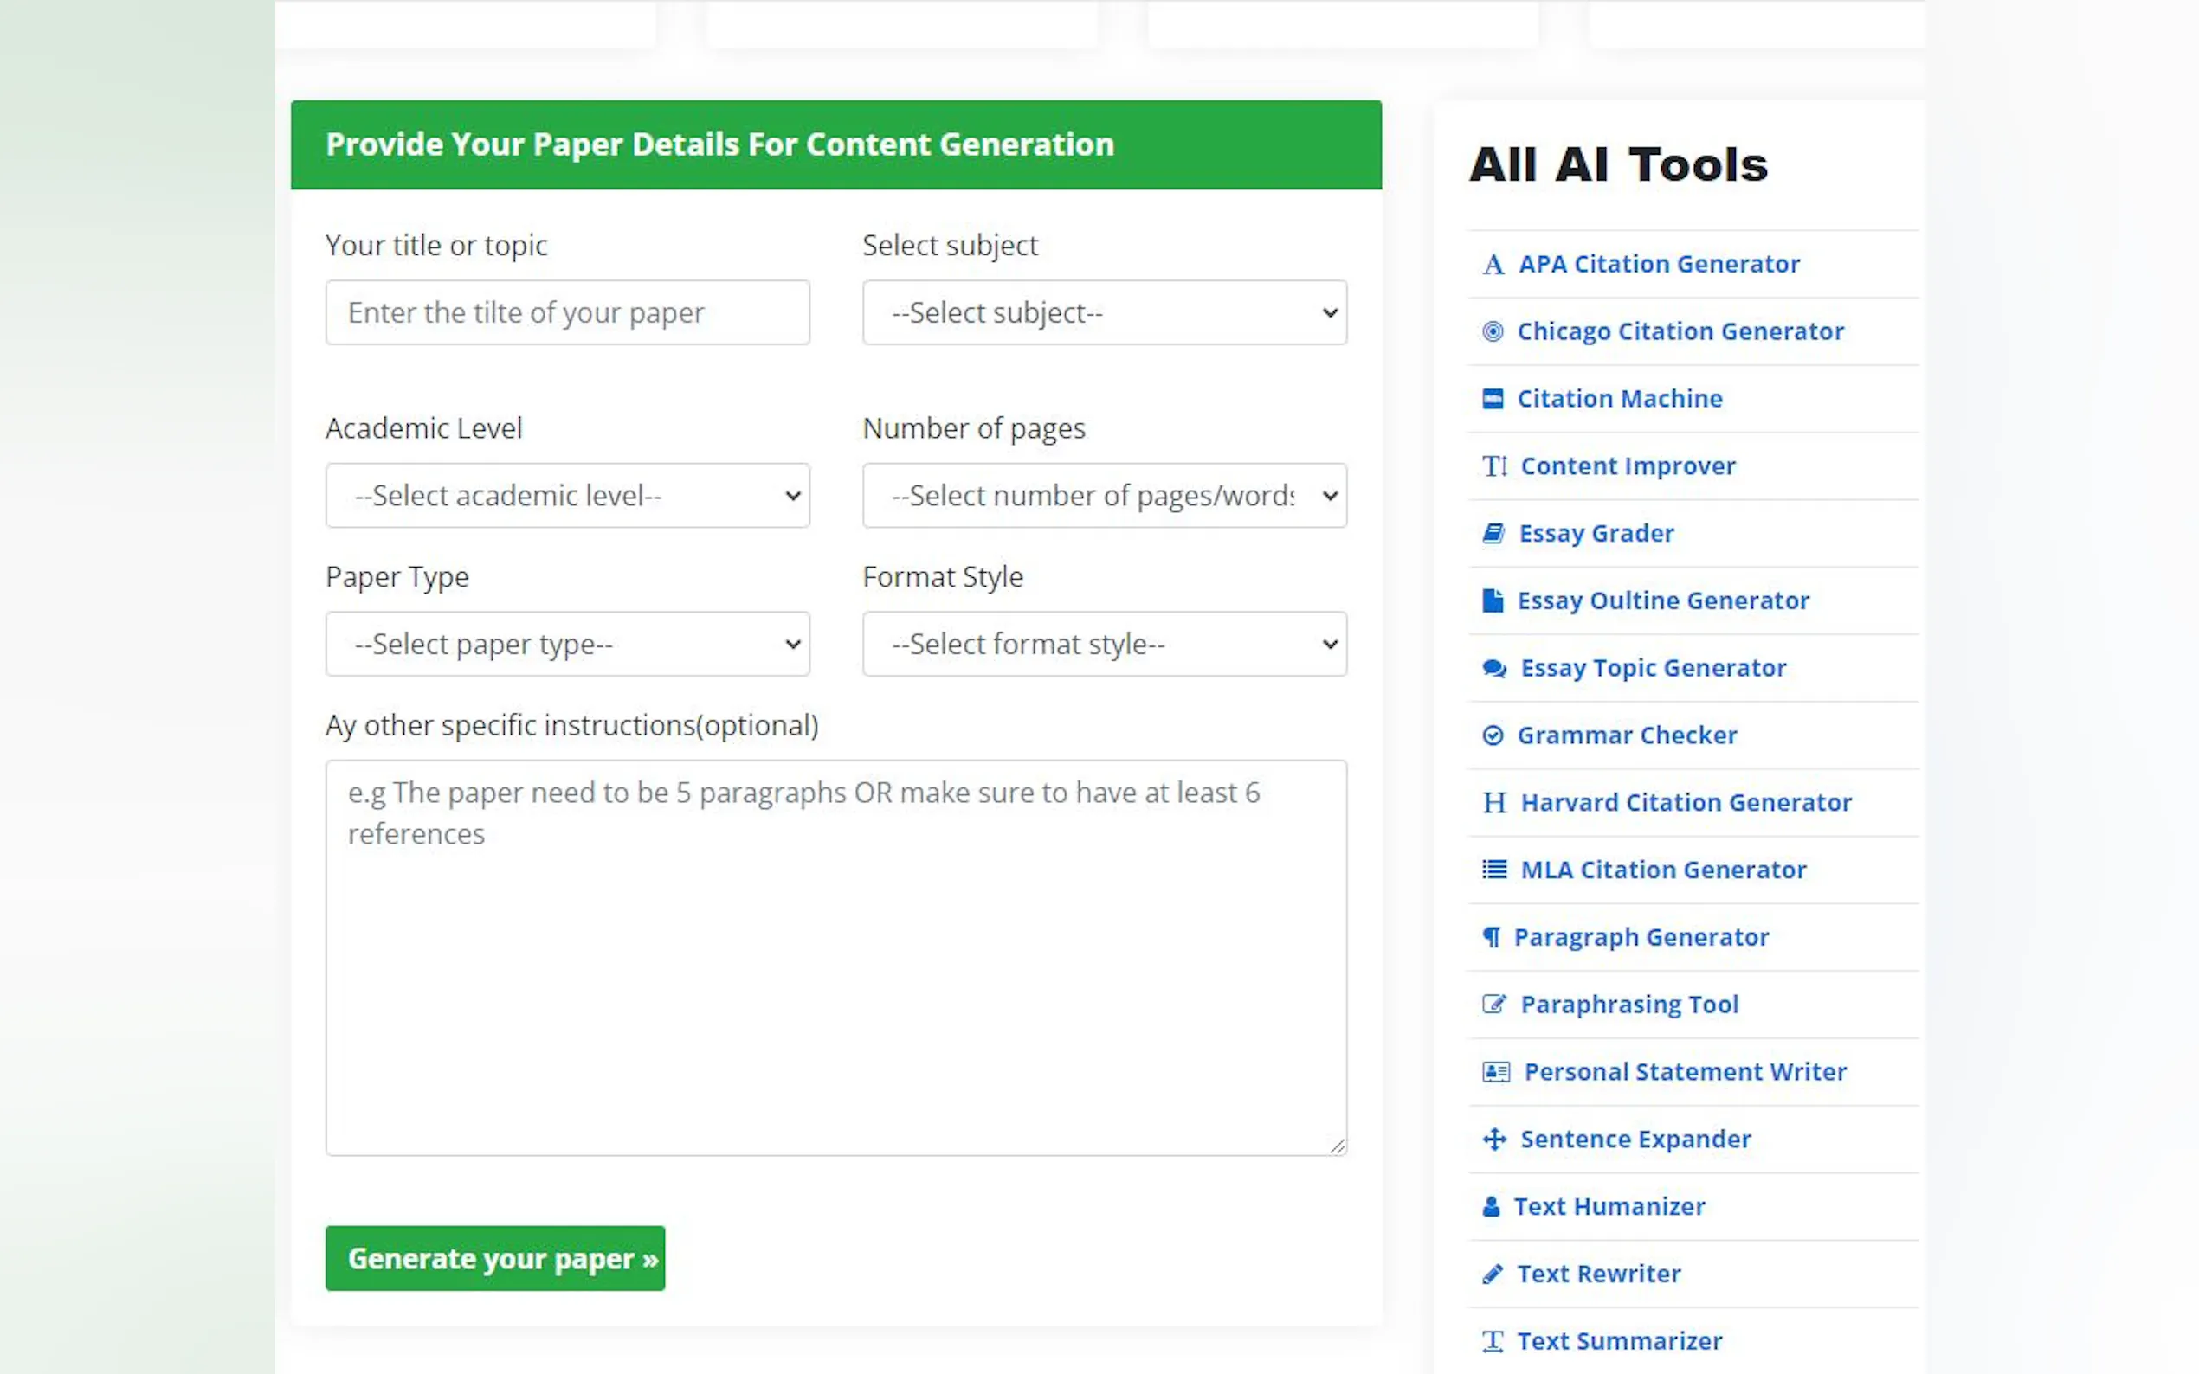2199x1374 pixels.
Task: Open the Paragraph Generator link
Action: coord(1641,937)
